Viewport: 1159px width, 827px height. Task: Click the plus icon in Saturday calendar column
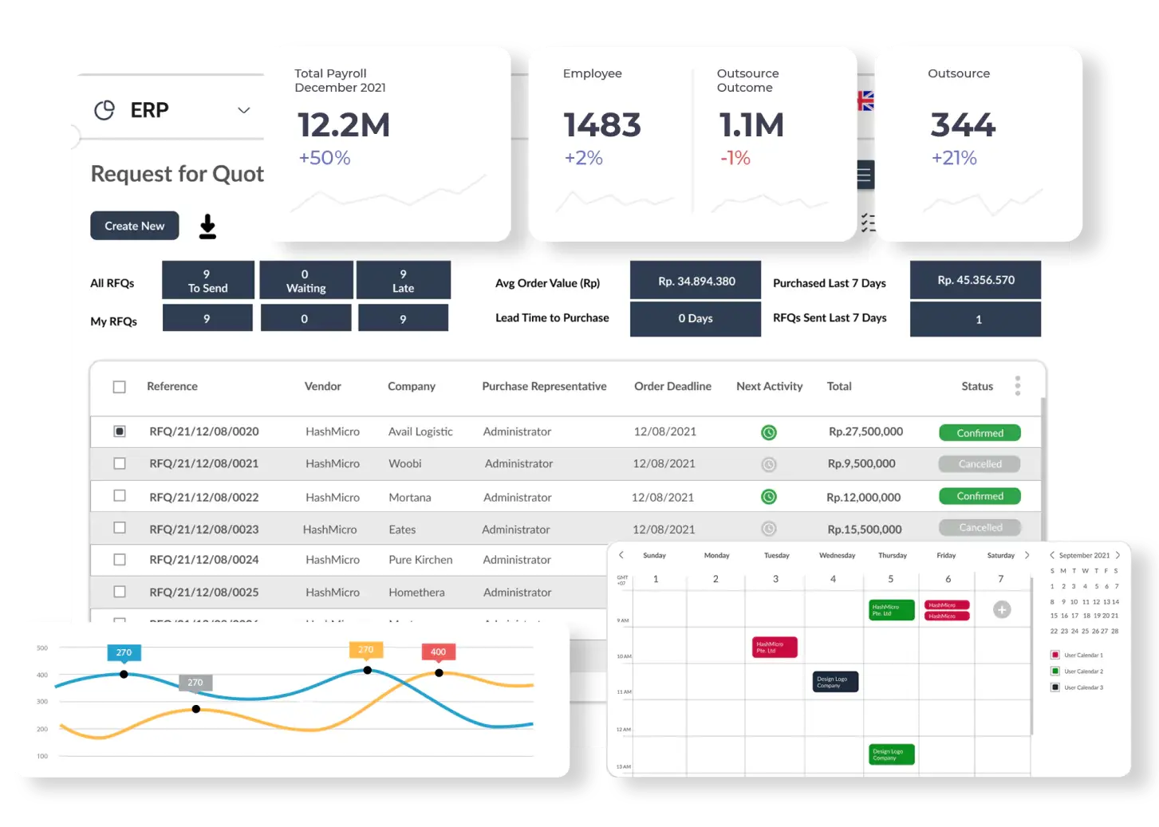1002,609
